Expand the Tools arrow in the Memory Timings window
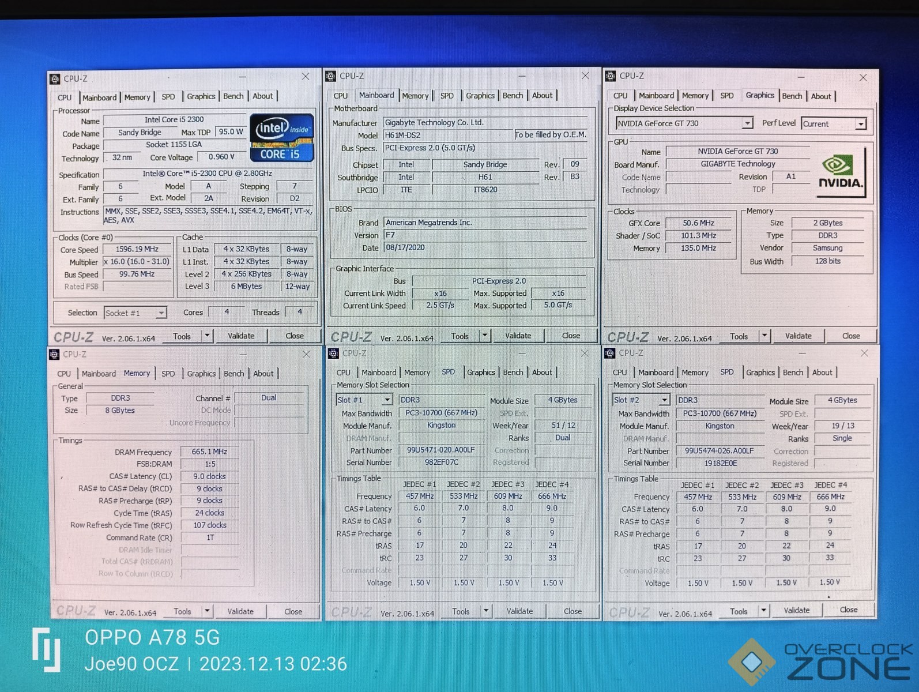919x692 pixels. pos(207,611)
